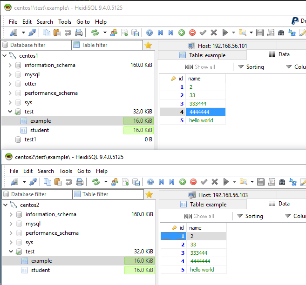Viewport: 306px width, 285px height.
Task: Select student table in centos2 tree
Action: 41,270
